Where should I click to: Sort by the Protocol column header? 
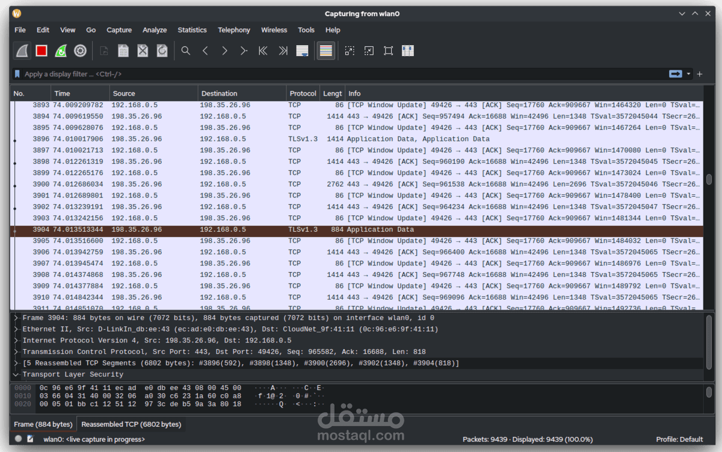(x=303, y=93)
